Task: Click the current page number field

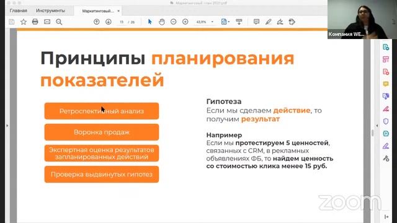Action: (x=122, y=22)
